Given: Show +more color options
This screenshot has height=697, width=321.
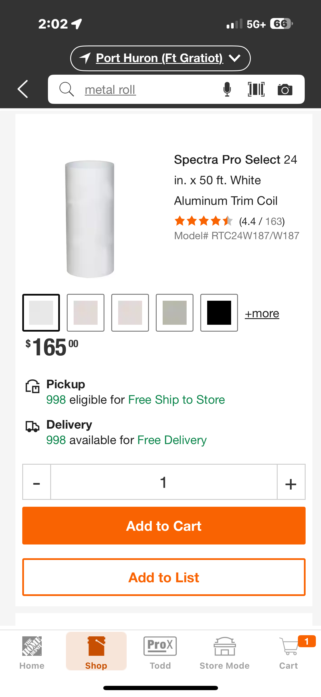Looking at the screenshot, I should [x=262, y=314].
